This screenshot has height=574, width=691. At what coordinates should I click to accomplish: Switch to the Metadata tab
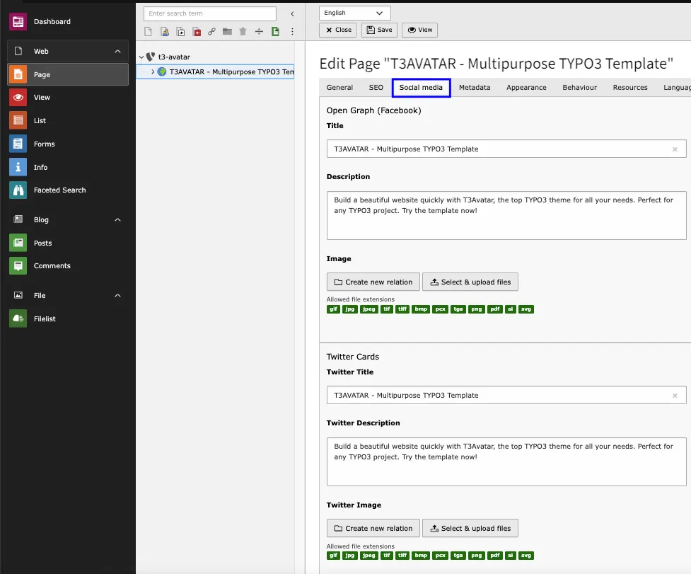475,87
